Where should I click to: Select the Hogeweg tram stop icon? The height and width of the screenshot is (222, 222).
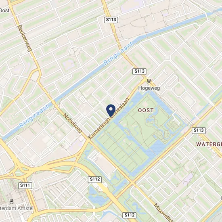(149, 81)
